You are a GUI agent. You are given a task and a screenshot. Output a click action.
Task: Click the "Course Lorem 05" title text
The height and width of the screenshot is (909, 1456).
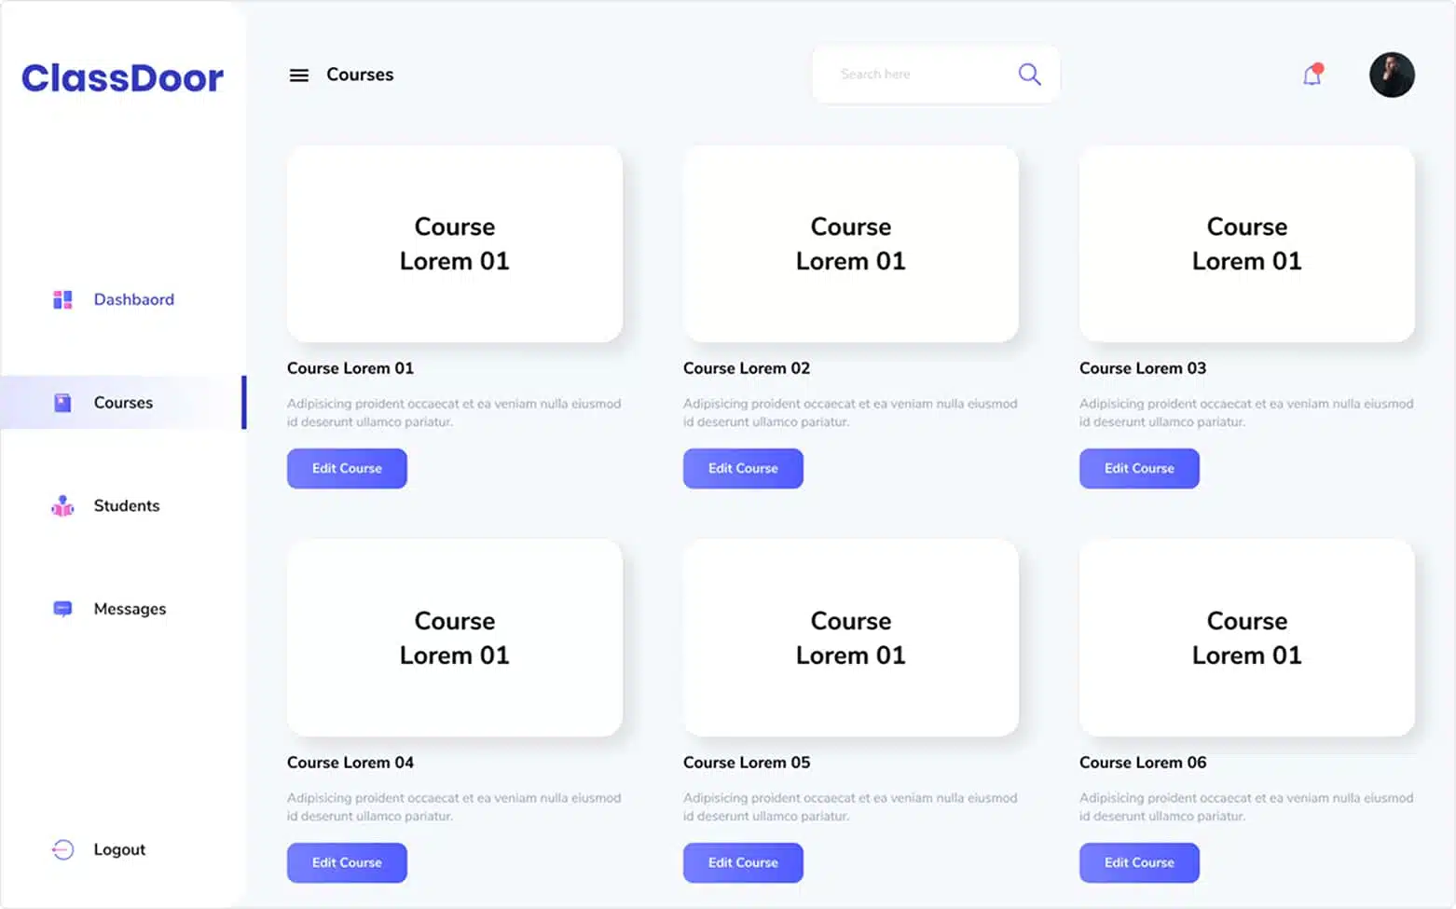pos(747,763)
